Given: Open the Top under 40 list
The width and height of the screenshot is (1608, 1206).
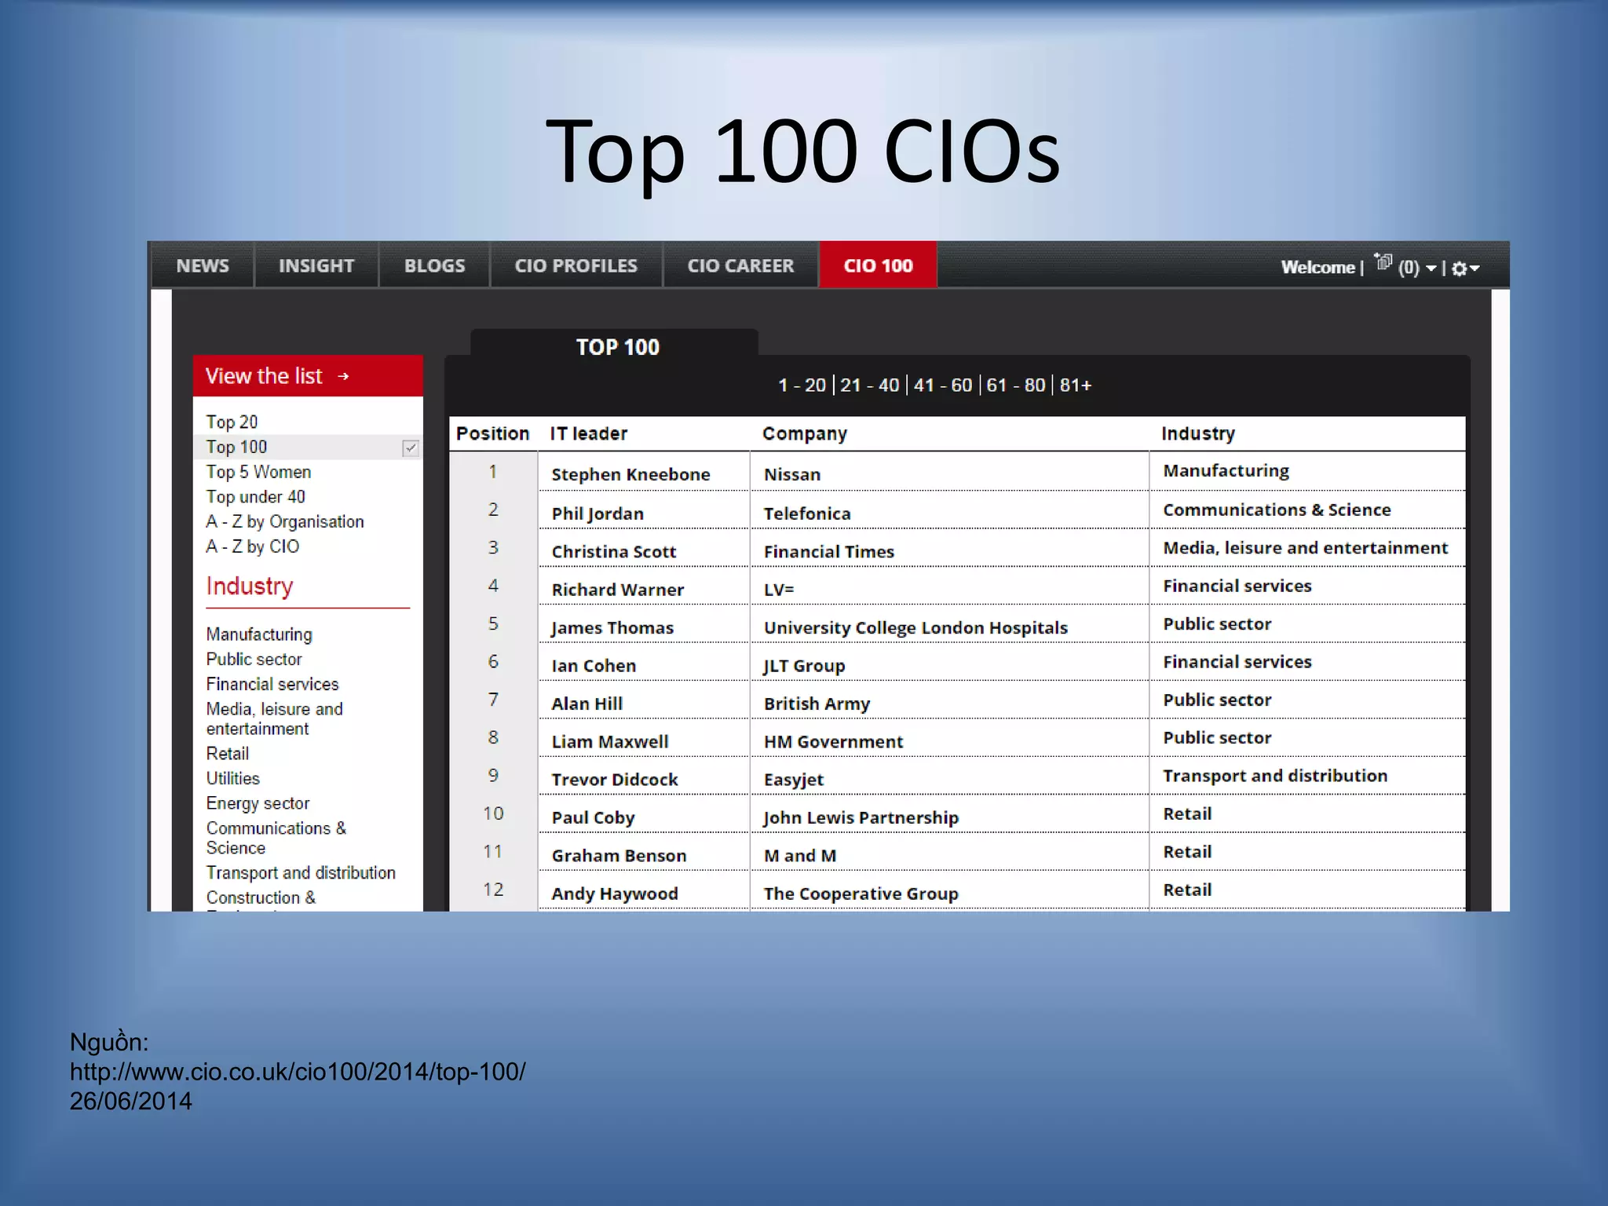Looking at the screenshot, I should [x=255, y=497].
